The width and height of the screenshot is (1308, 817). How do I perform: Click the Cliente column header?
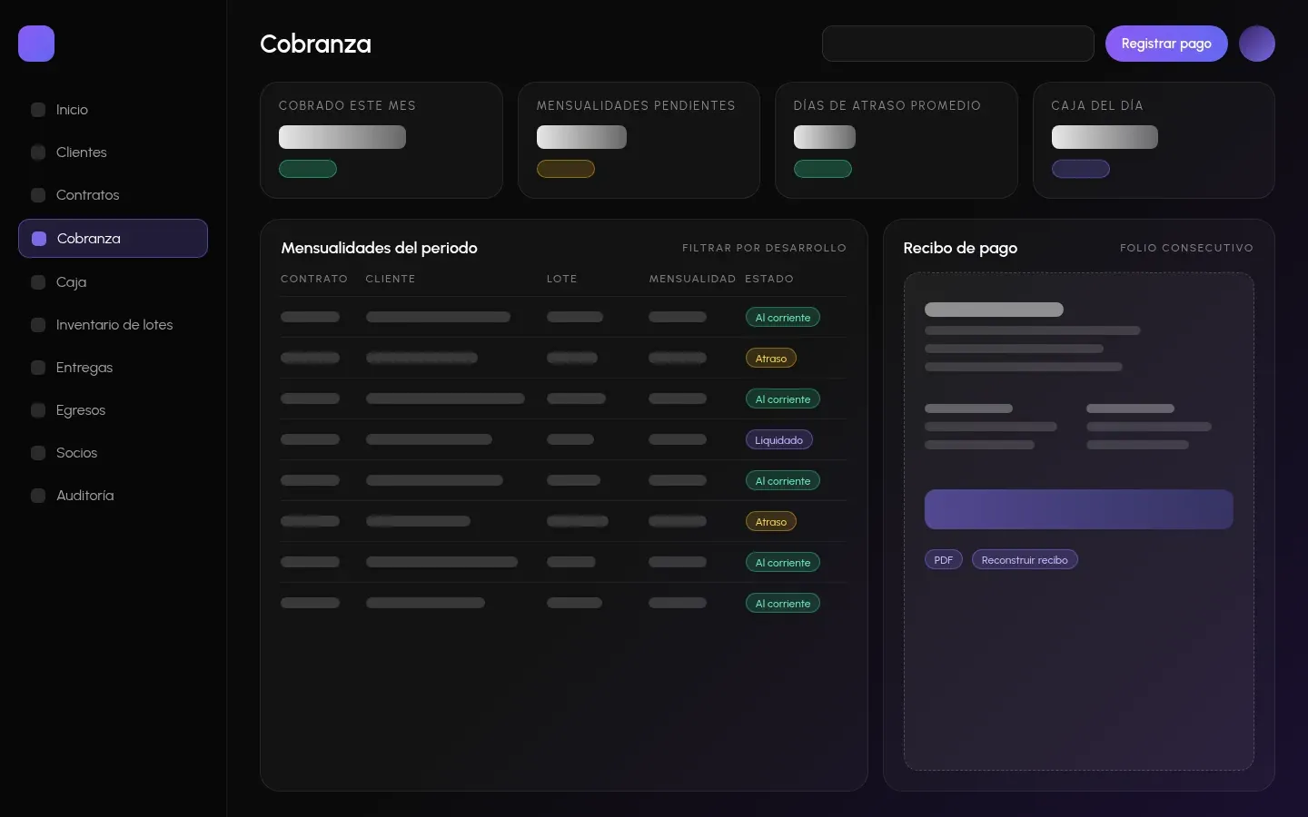coord(391,279)
